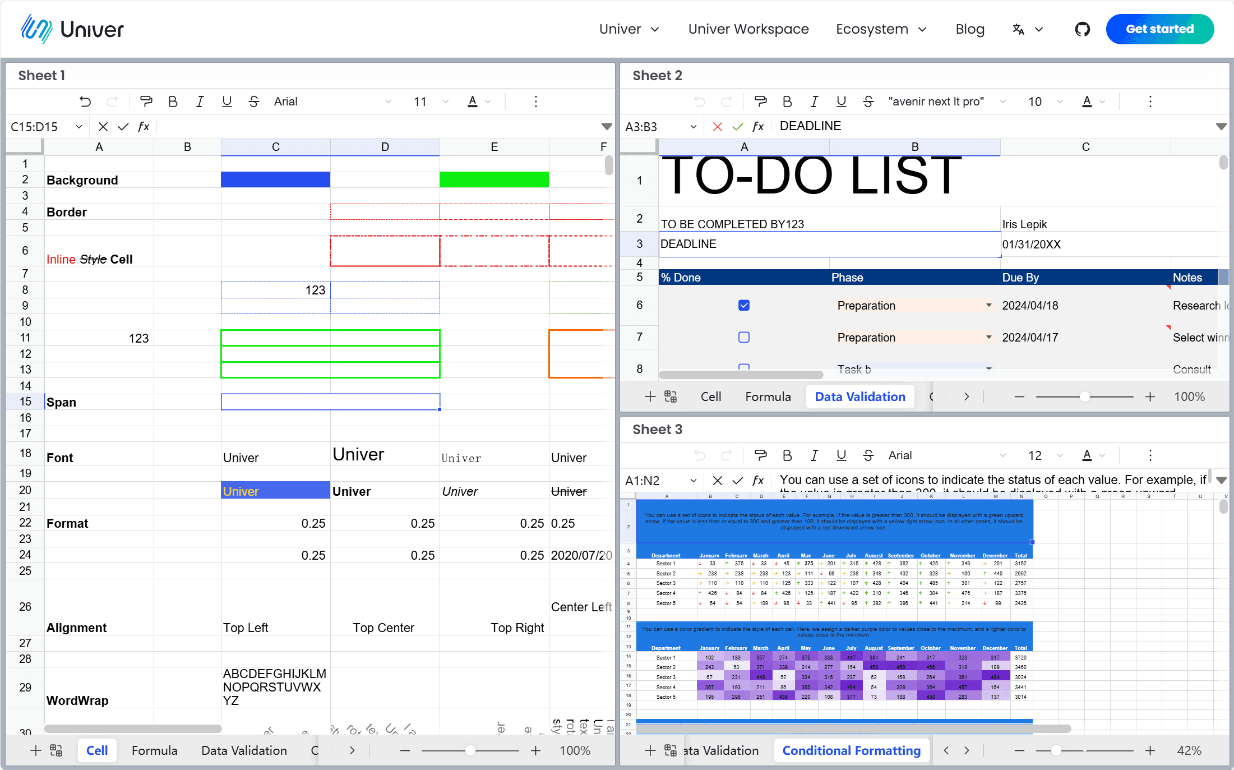Click the Get started button

click(x=1159, y=29)
